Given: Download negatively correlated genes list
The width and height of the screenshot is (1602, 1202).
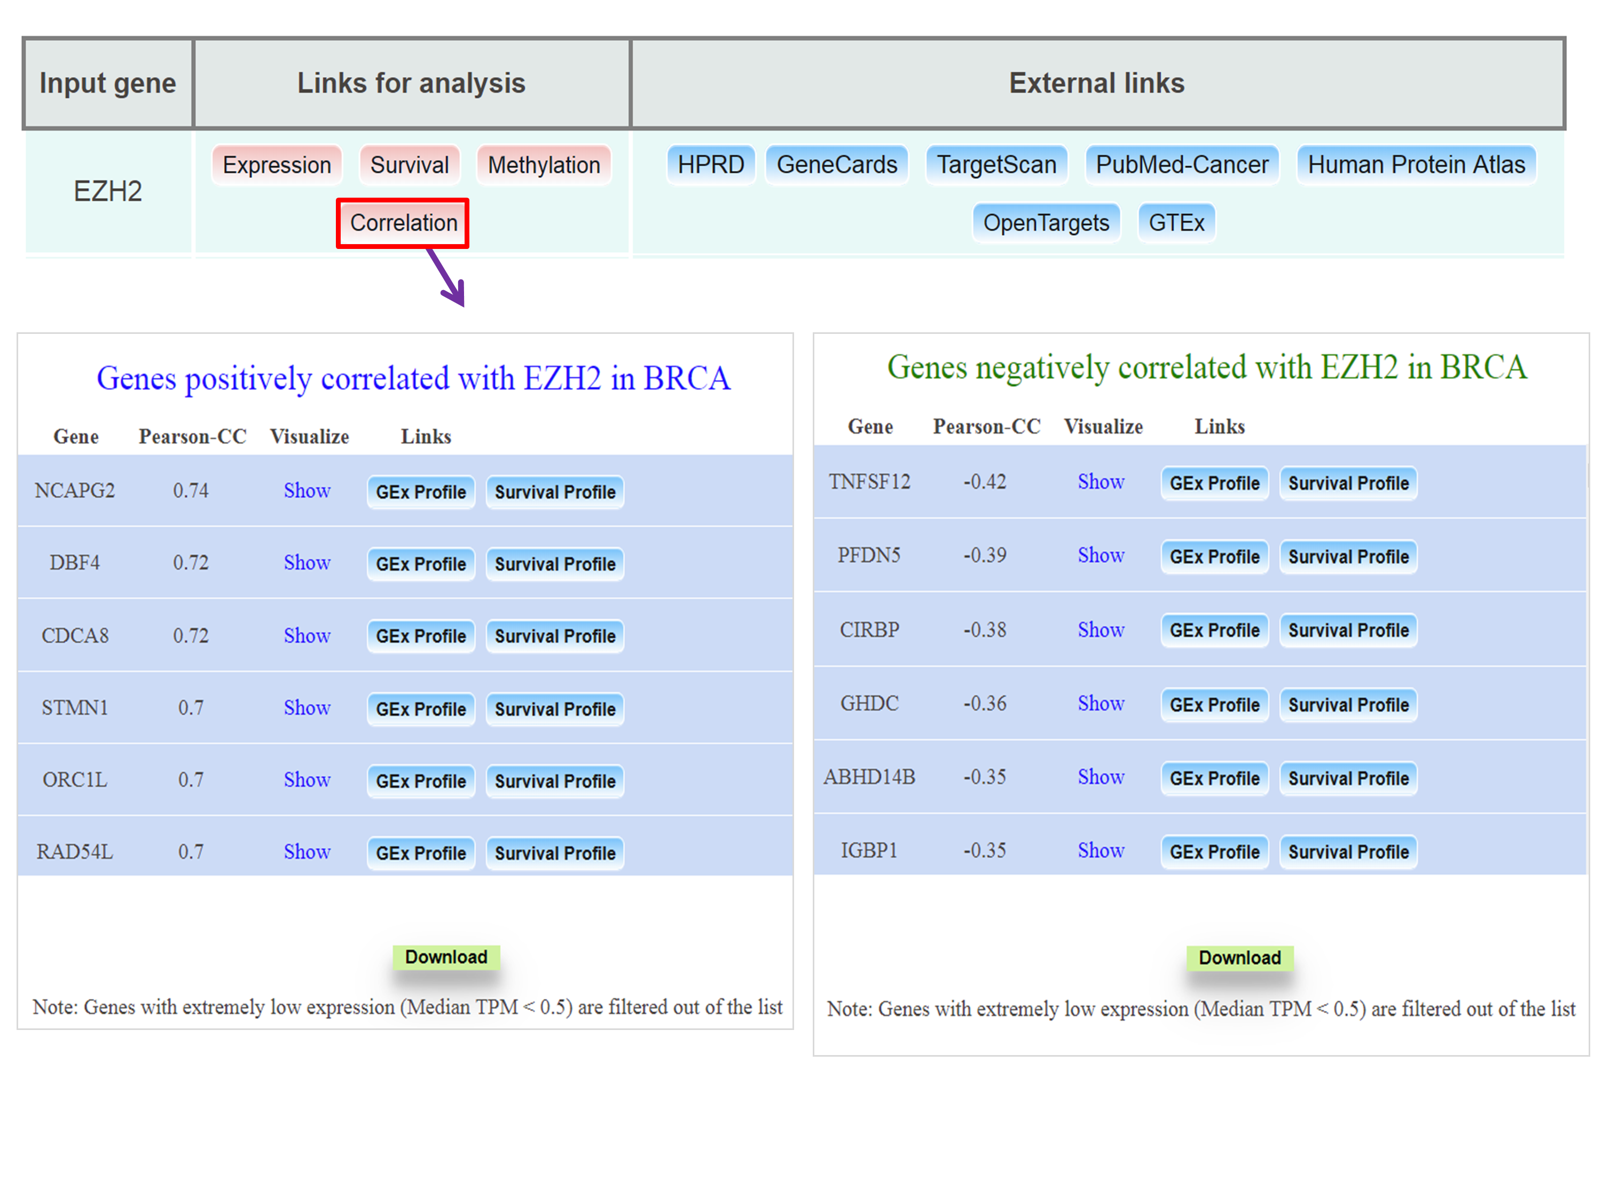Looking at the screenshot, I should tap(1239, 958).
